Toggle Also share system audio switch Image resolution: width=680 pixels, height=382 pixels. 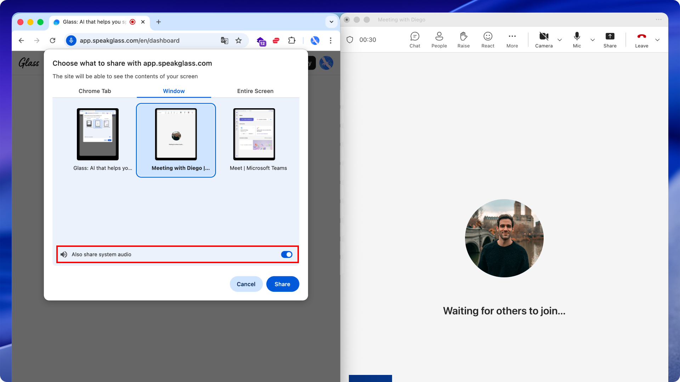click(x=287, y=255)
